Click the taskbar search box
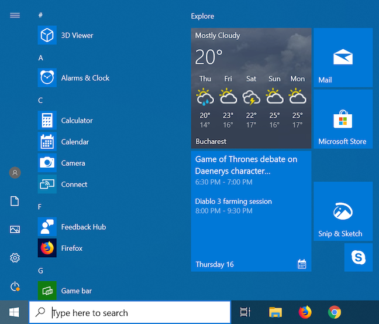Viewport: 379px width, 324px height. [130, 312]
